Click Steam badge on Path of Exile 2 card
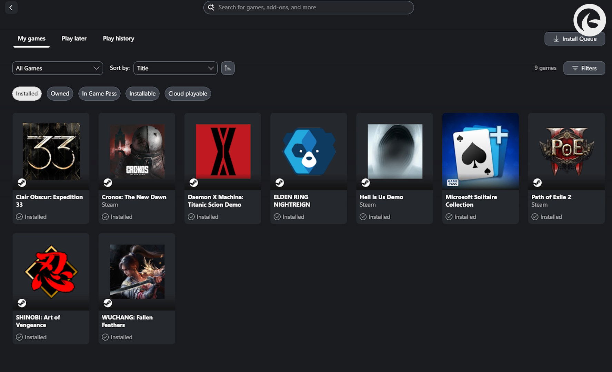 click(x=537, y=183)
